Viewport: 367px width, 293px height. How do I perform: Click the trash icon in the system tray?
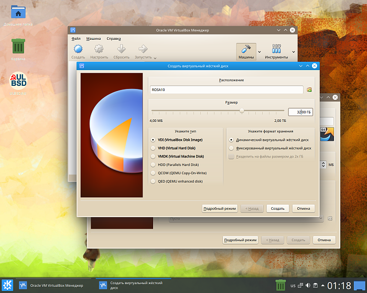point(280,285)
